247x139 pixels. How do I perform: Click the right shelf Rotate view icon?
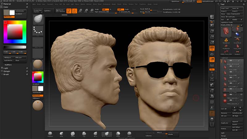click(212, 96)
